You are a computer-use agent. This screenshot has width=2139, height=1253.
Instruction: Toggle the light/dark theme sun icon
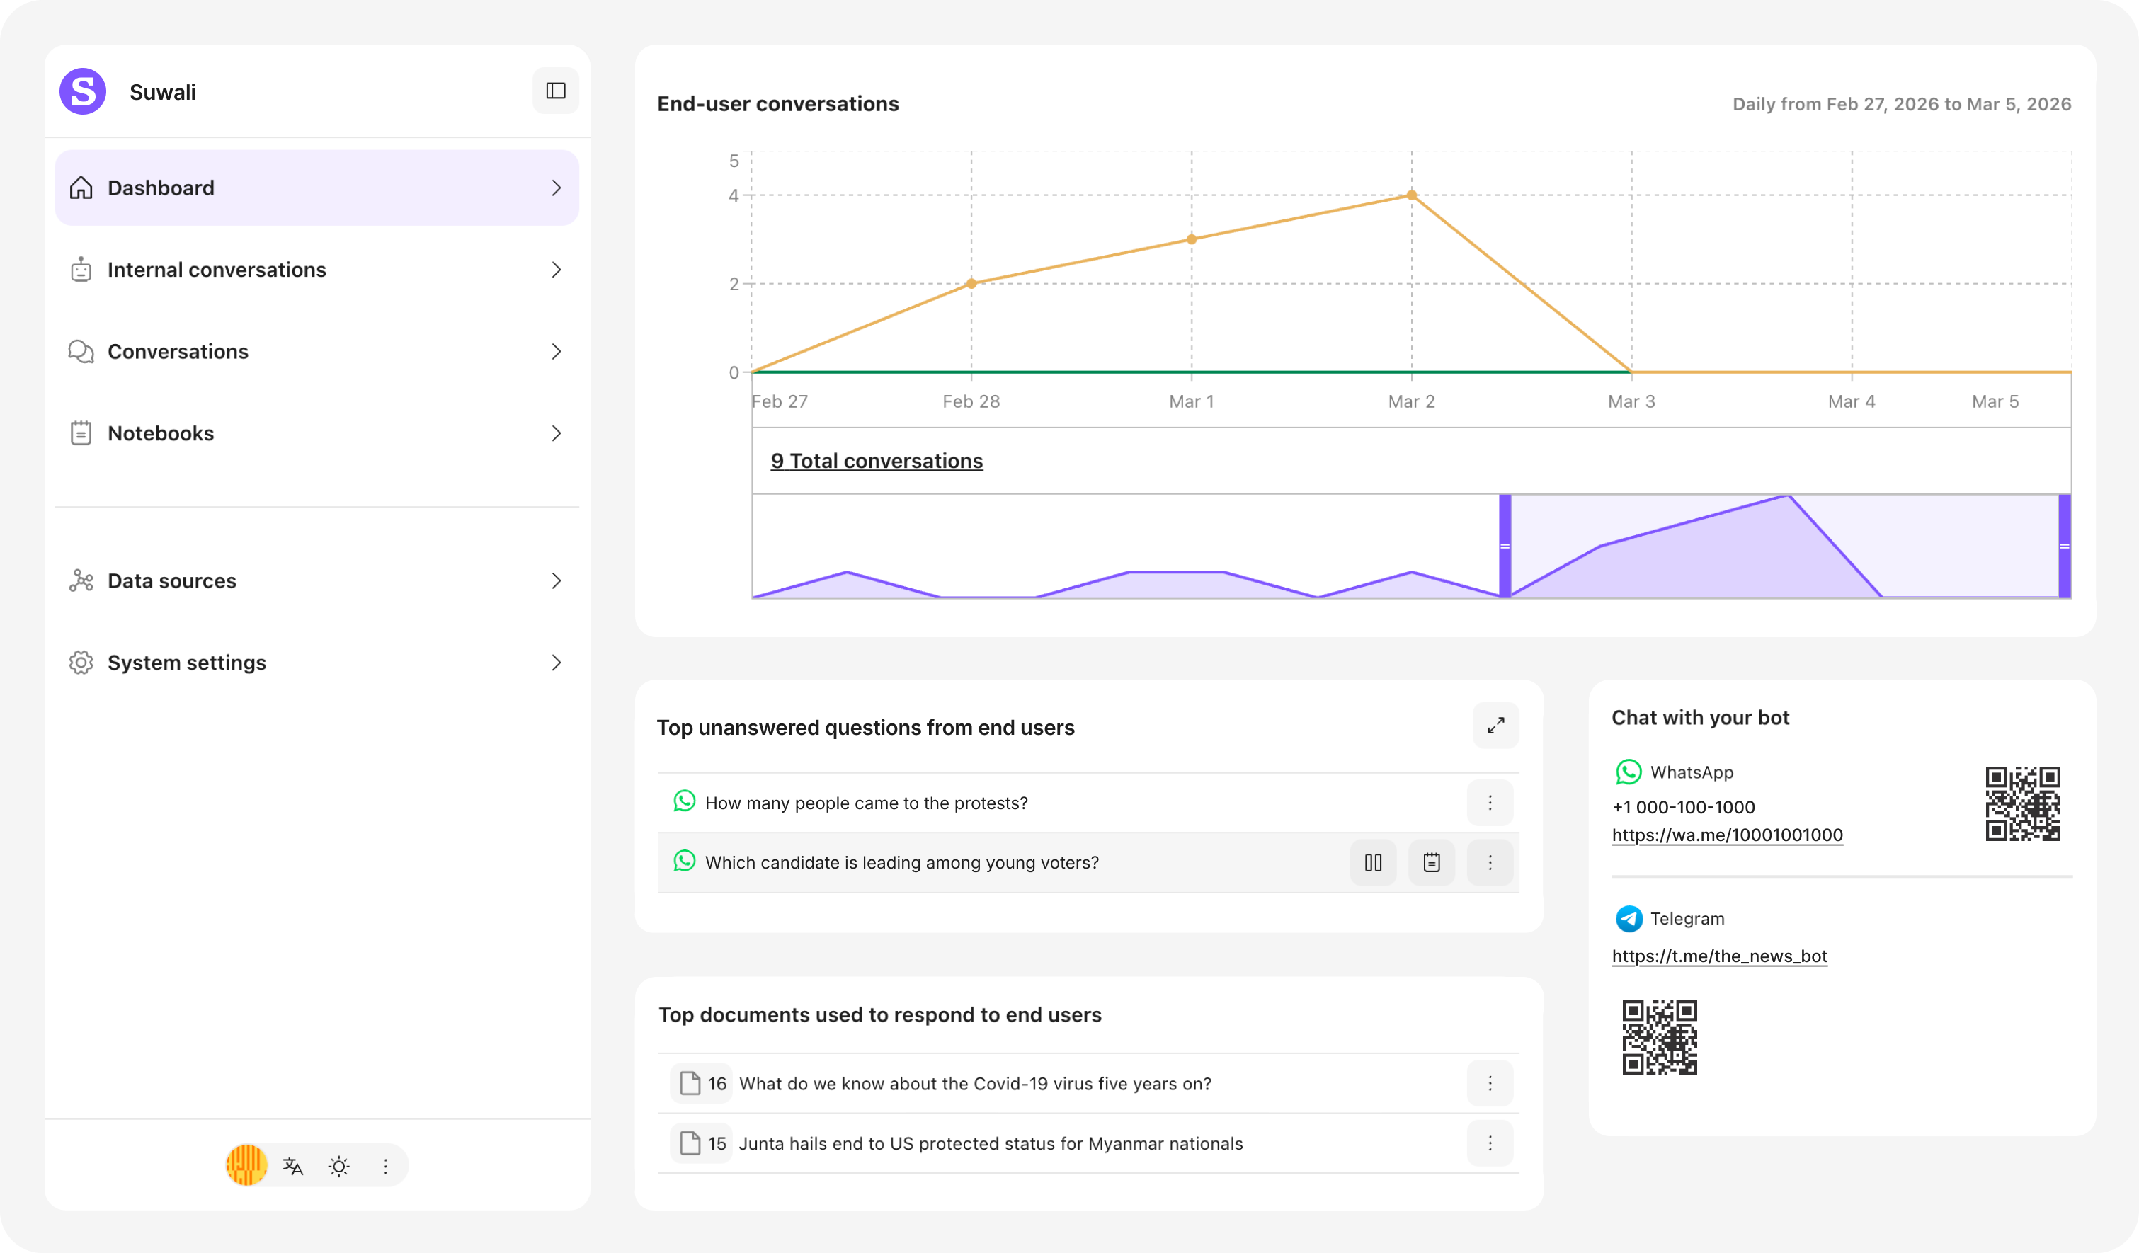338,1165
